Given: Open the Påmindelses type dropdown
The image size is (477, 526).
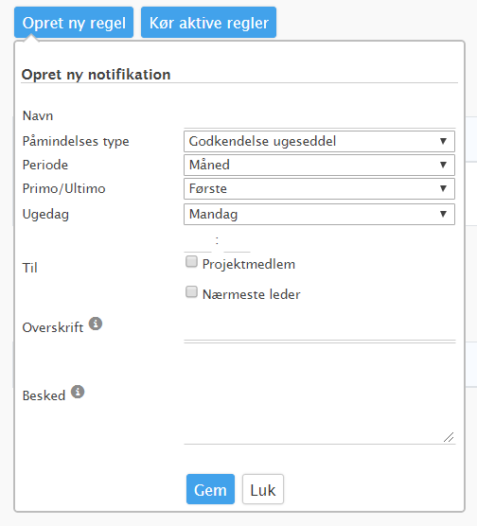Looking at the screenshot, I should [319, 141].
